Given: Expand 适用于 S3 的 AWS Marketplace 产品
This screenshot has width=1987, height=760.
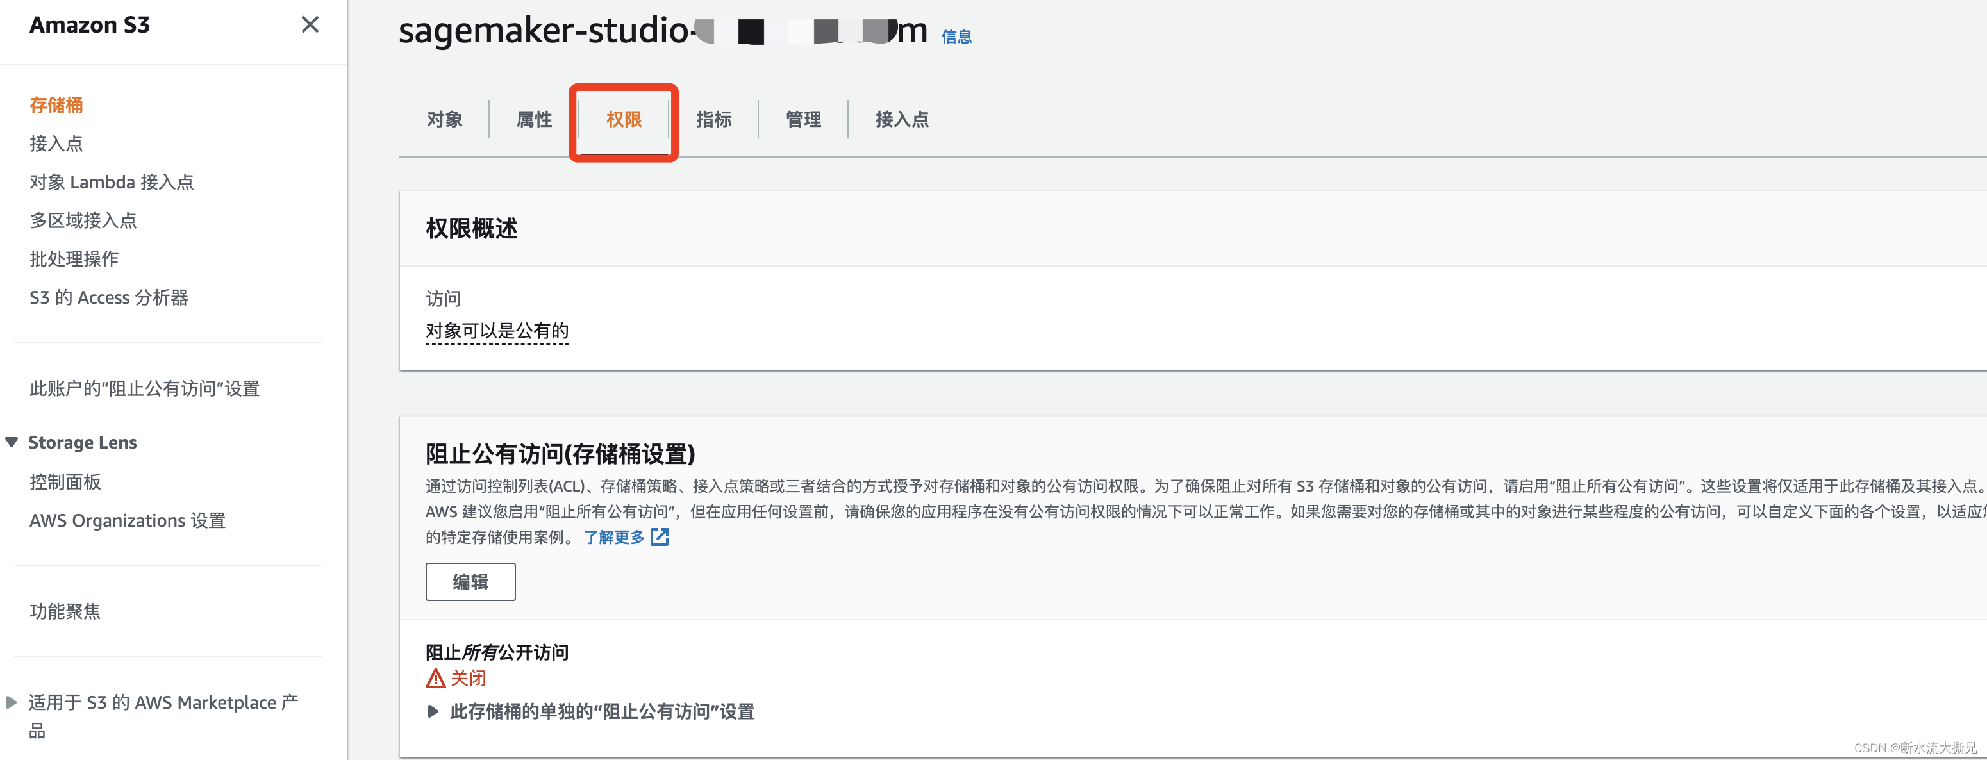Looking at the screenshot, I should [x=12, y=702].
